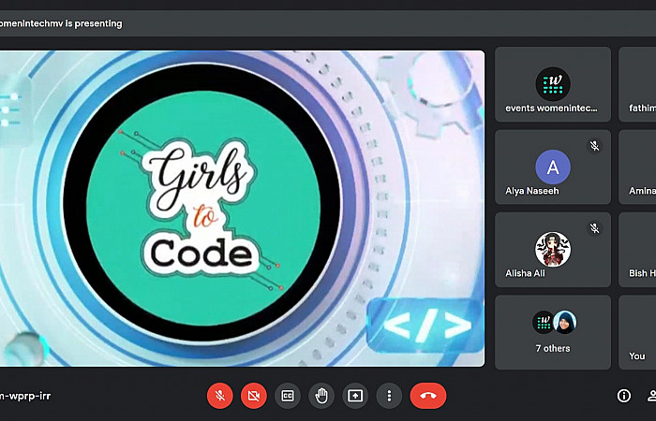
Task: Unmute the microphone in the call bar
Action: pyautogui.click(x=219, y=396)
